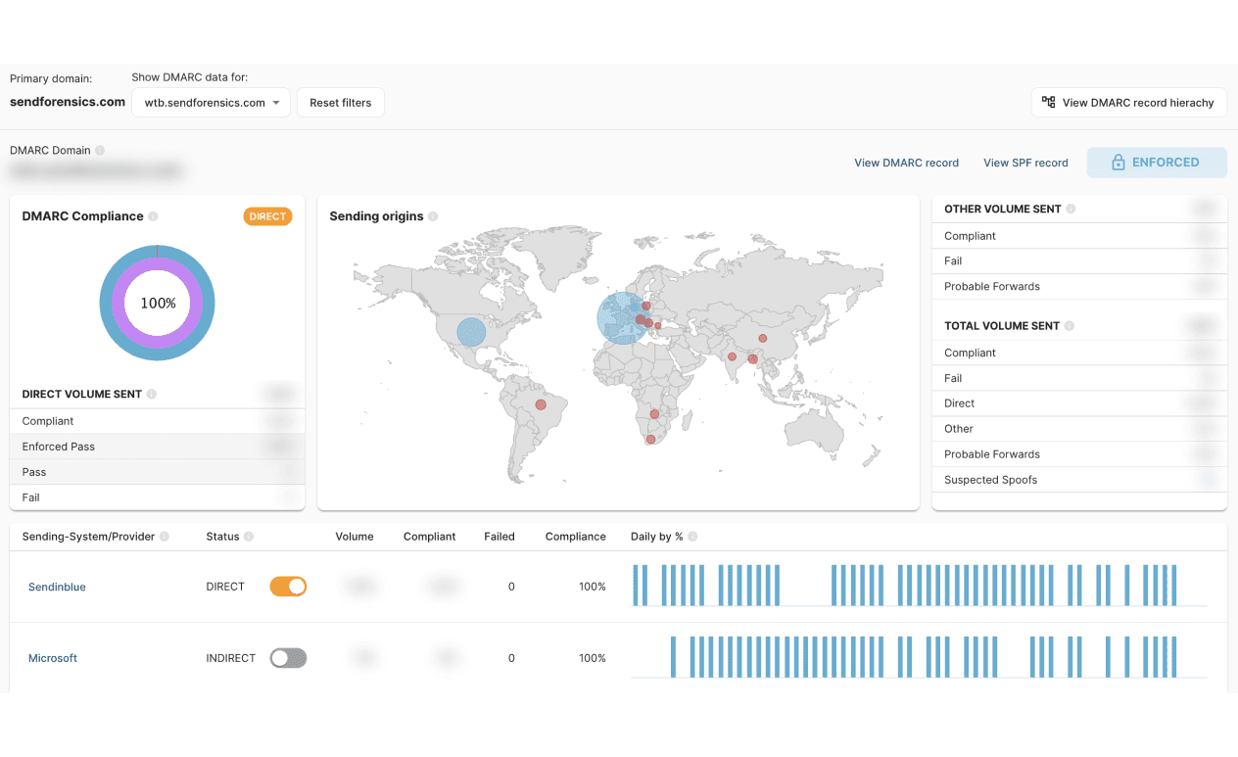This screenshot has height=757, width=1238.
Task: Open the Microsoft provider link
Action: 53,658
